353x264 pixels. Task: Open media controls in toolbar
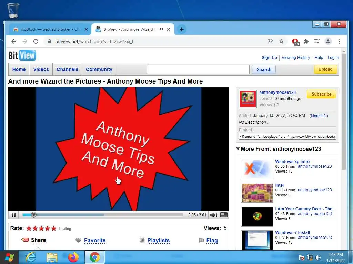coord(317,41)
